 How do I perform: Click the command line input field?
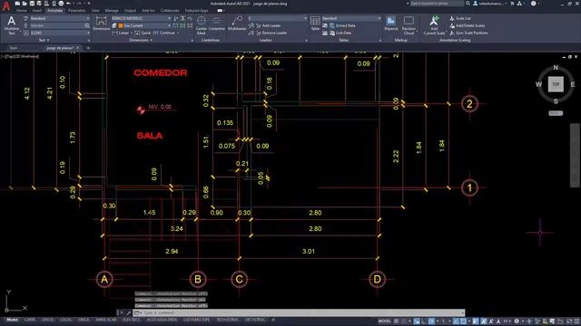click(x=299, y=312)
